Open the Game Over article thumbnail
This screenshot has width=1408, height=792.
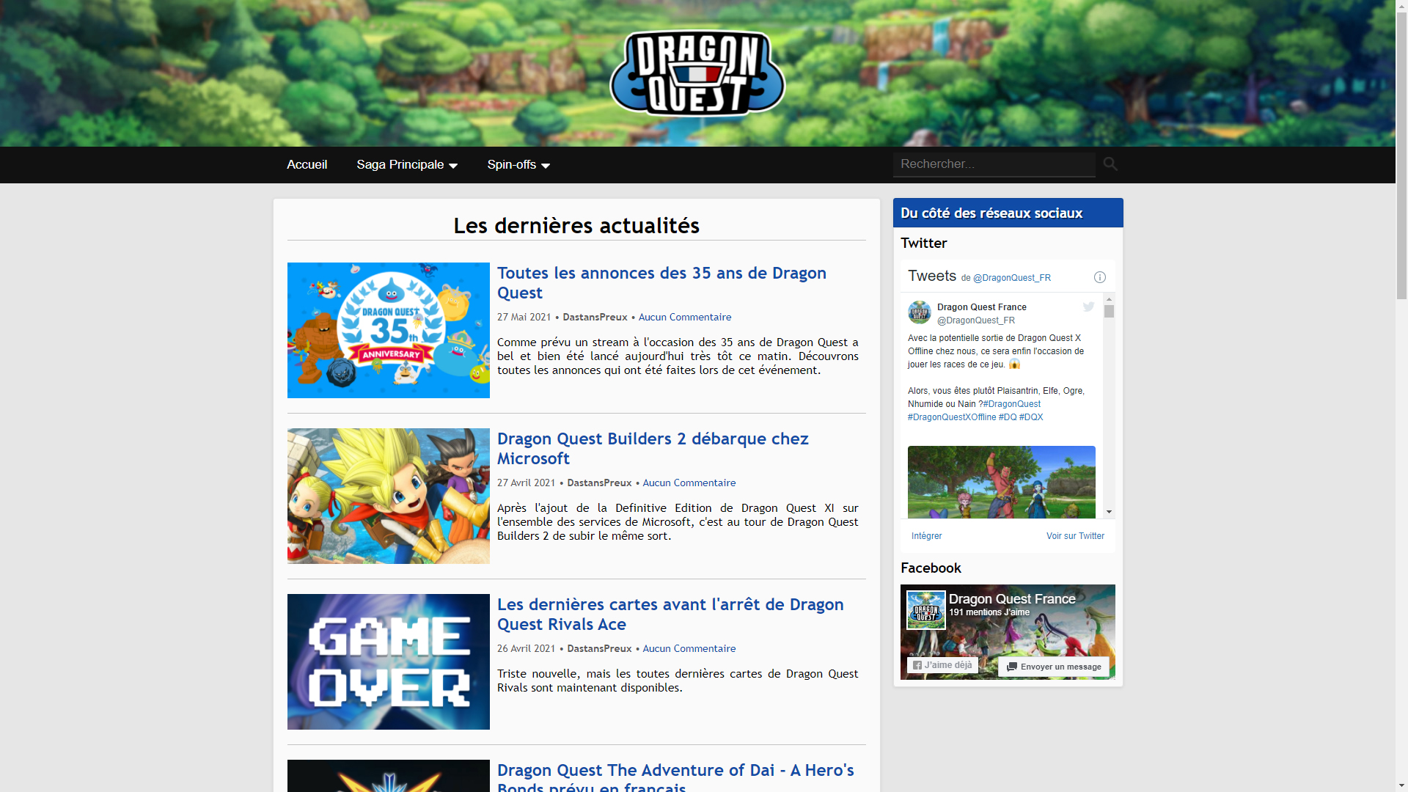point(388,661)
